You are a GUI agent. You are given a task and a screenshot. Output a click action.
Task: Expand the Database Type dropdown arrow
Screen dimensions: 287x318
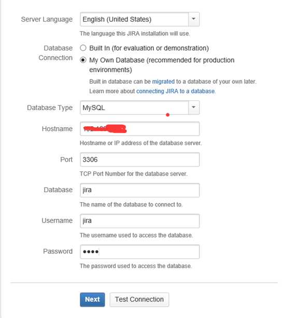tap(194, 108)
